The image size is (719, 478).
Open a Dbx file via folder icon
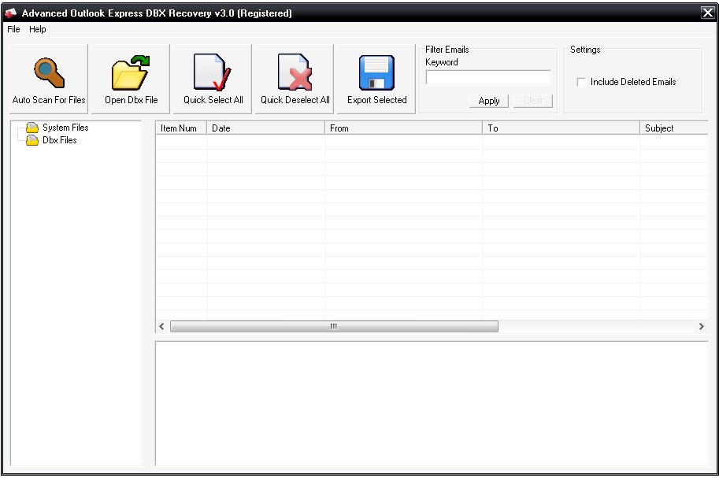[x=131, y=72]
